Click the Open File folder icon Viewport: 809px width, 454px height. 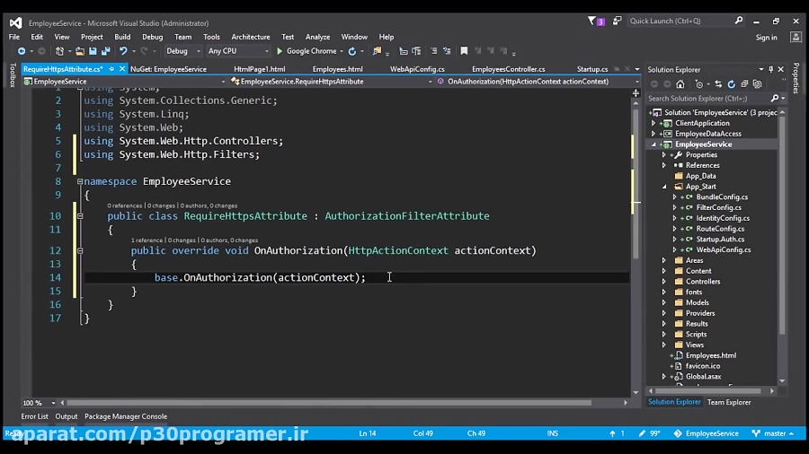pyautogui.click(x=79, y=51)
